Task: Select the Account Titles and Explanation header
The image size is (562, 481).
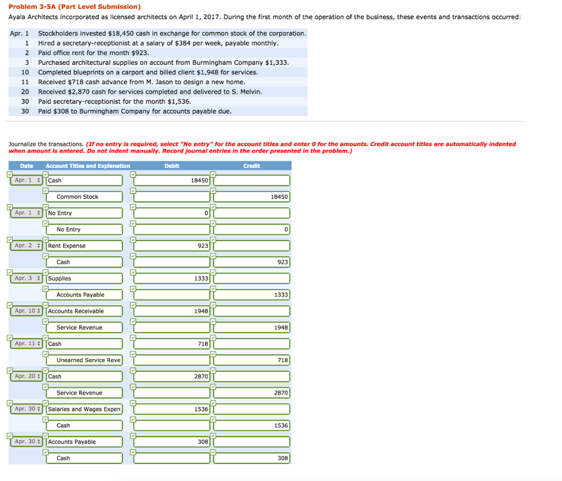Action: (88, 166)
